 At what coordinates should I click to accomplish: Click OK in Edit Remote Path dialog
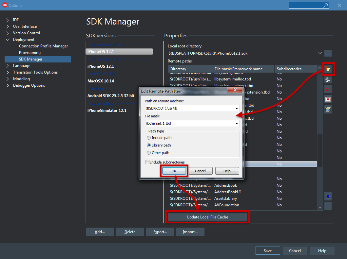pyautogui.click(x=174, y=171)
